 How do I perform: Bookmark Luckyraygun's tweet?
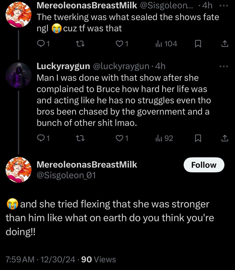coord(198,139)
